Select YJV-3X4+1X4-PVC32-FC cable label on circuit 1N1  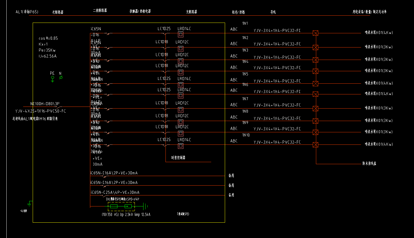[277, 30]
